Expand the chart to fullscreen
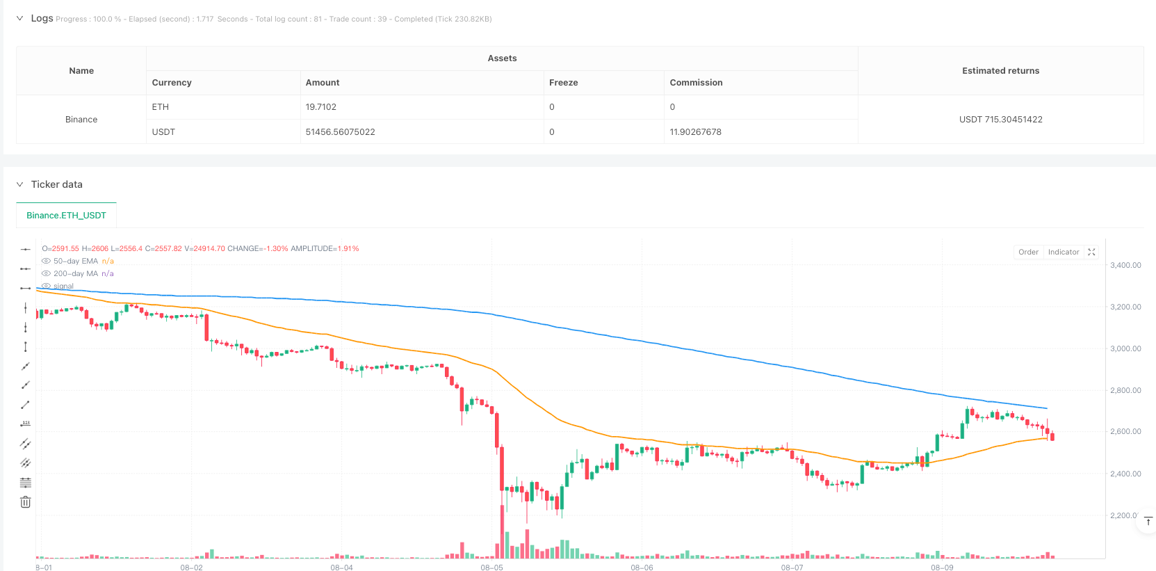1156x571 pixels. 1091,252
